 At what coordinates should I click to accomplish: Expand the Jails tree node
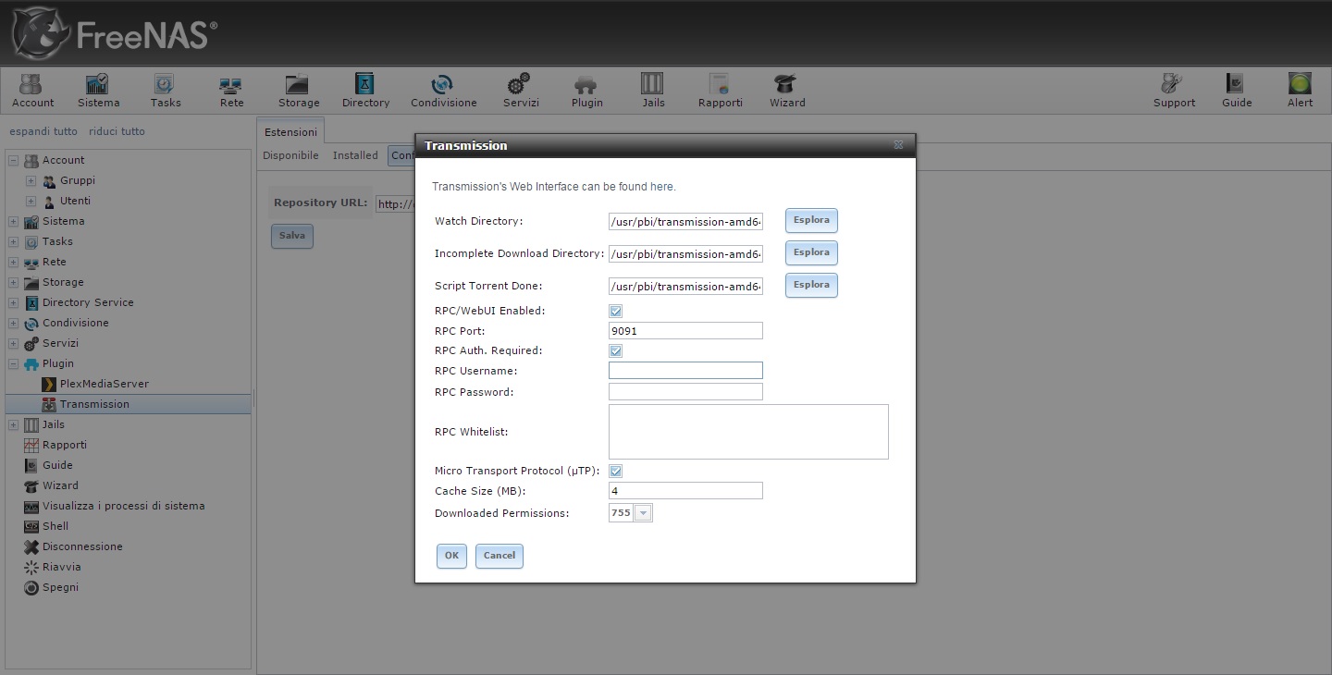13,424
